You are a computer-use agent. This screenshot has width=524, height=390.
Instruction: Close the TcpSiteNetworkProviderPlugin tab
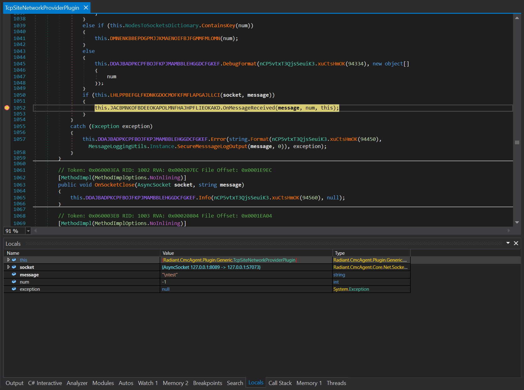(x=86, y=8)
